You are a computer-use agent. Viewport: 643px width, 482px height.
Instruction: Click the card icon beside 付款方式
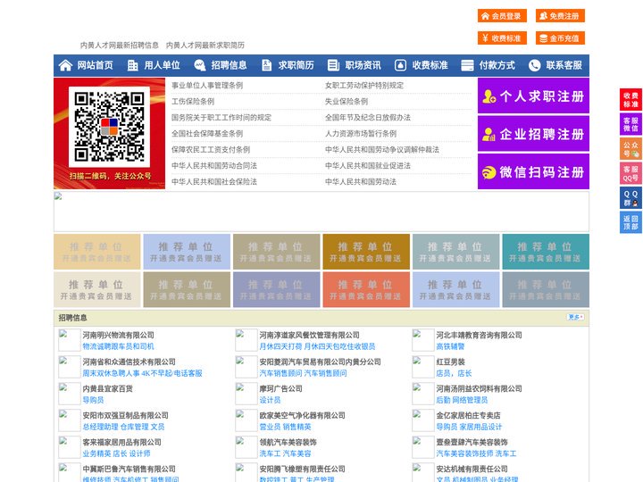click(x=467, y=65)
